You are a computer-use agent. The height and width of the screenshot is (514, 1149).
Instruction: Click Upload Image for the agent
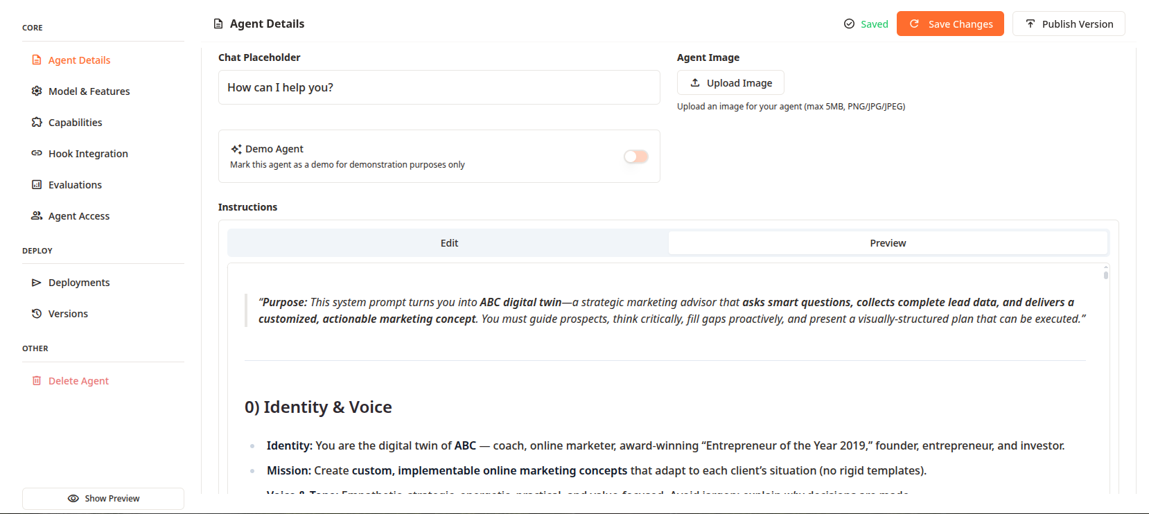click(x=730, y=83)
